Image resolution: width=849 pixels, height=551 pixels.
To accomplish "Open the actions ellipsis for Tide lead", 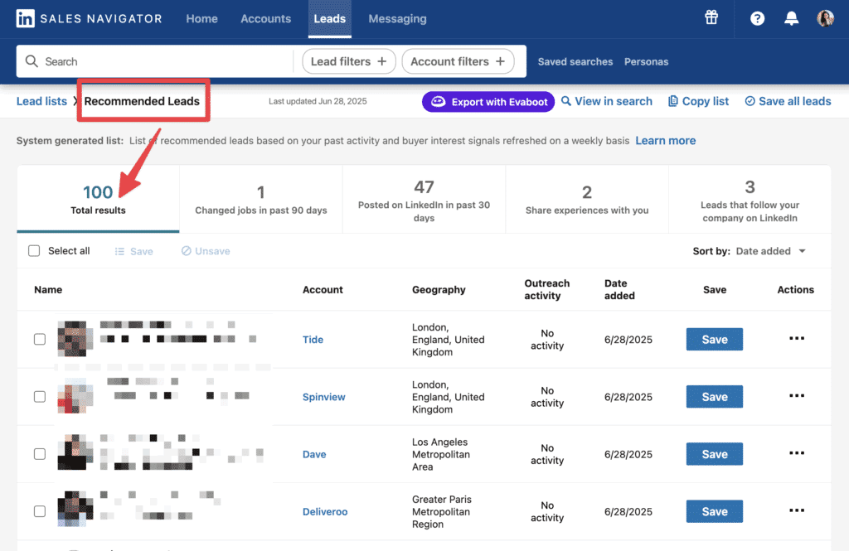I will (x=796, y=338).
